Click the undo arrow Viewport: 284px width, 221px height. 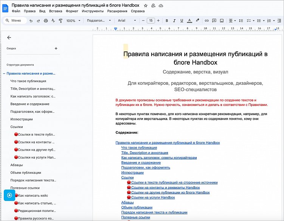[31, 21]
